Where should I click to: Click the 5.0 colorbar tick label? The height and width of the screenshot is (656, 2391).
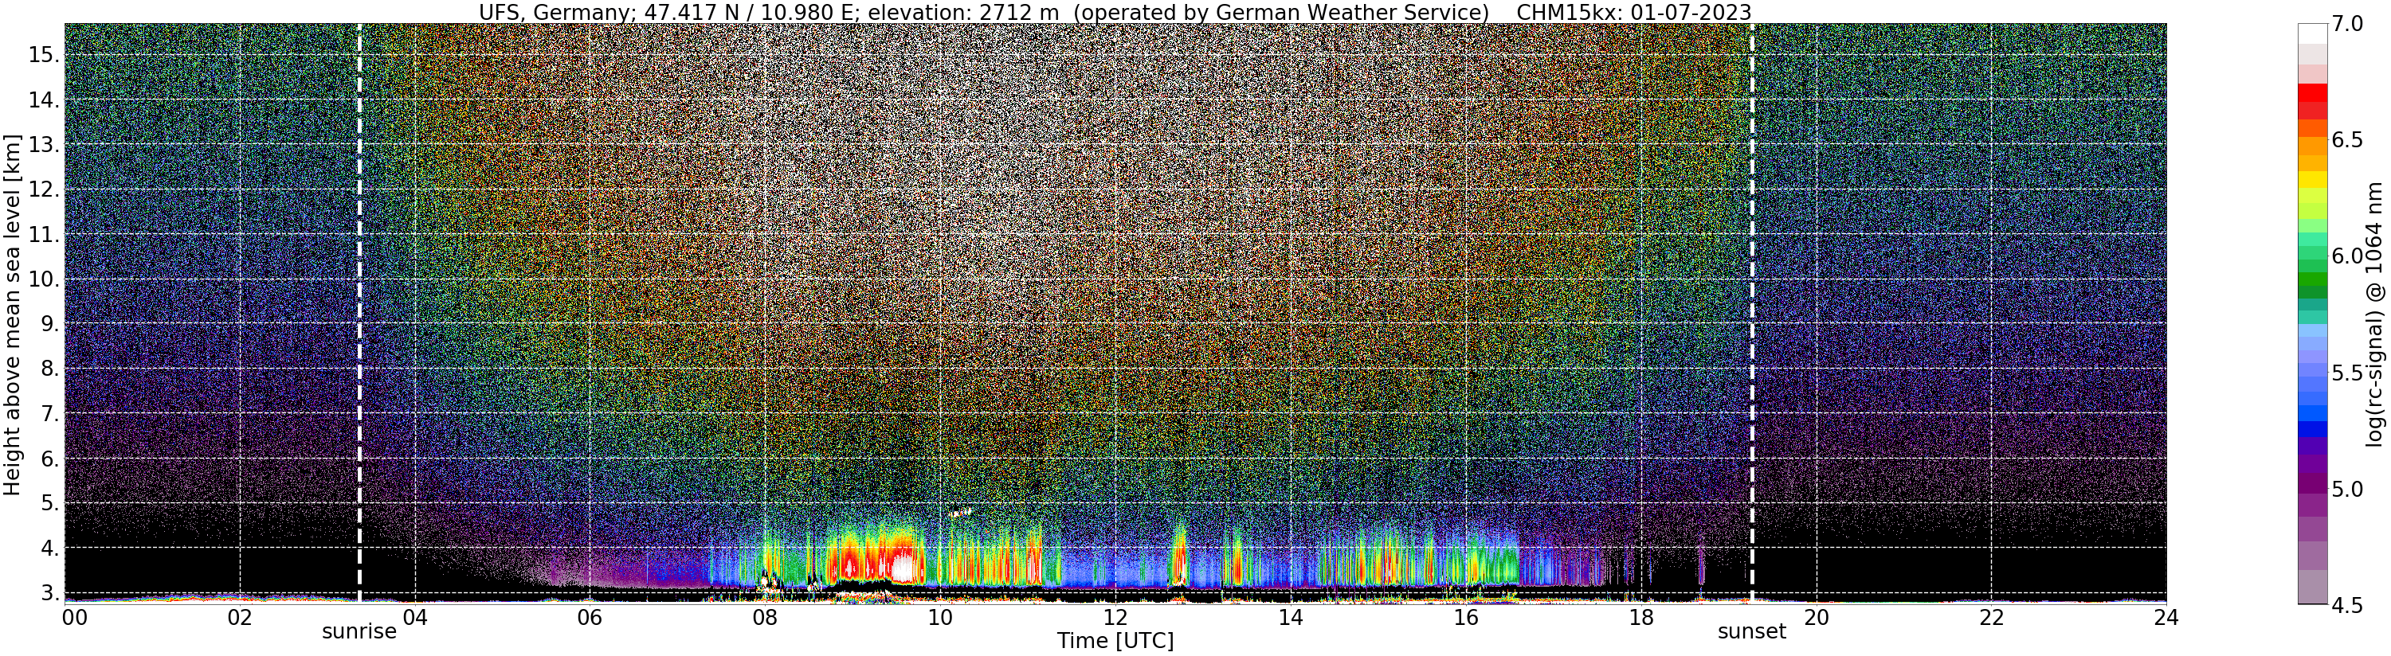tap(2347, 489)
